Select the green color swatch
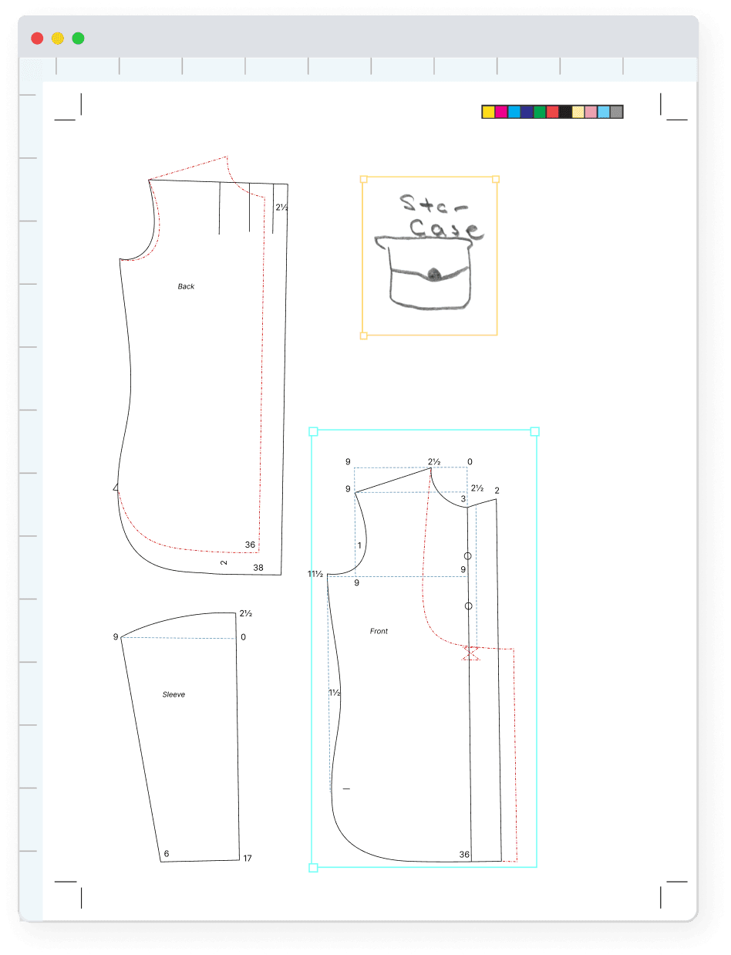Viewport: 731px width, 955px height. (540, 112)
